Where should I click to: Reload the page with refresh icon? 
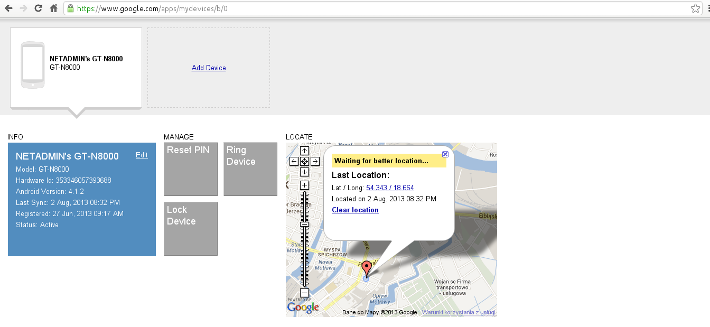pos(38,8)
